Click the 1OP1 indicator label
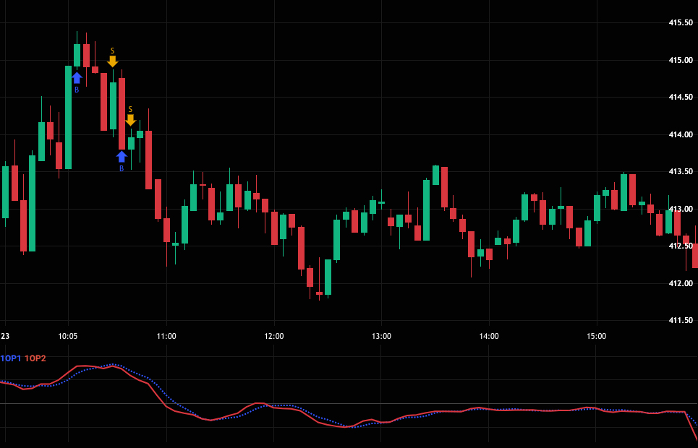 click(11, 358)
